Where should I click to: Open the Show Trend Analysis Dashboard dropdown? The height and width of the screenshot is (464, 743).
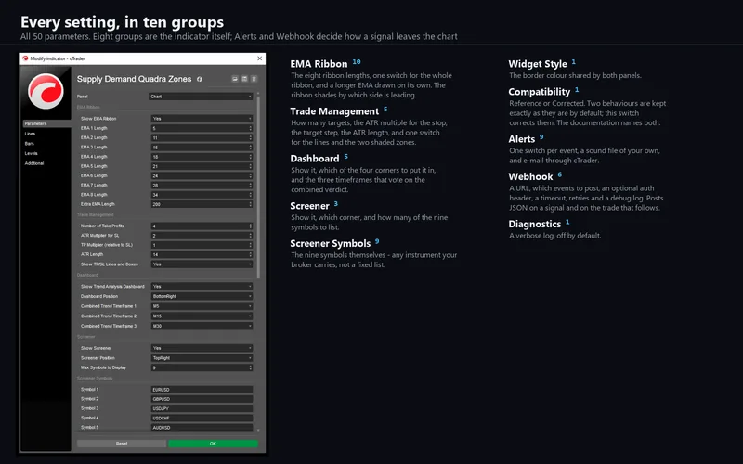(202, 287)
